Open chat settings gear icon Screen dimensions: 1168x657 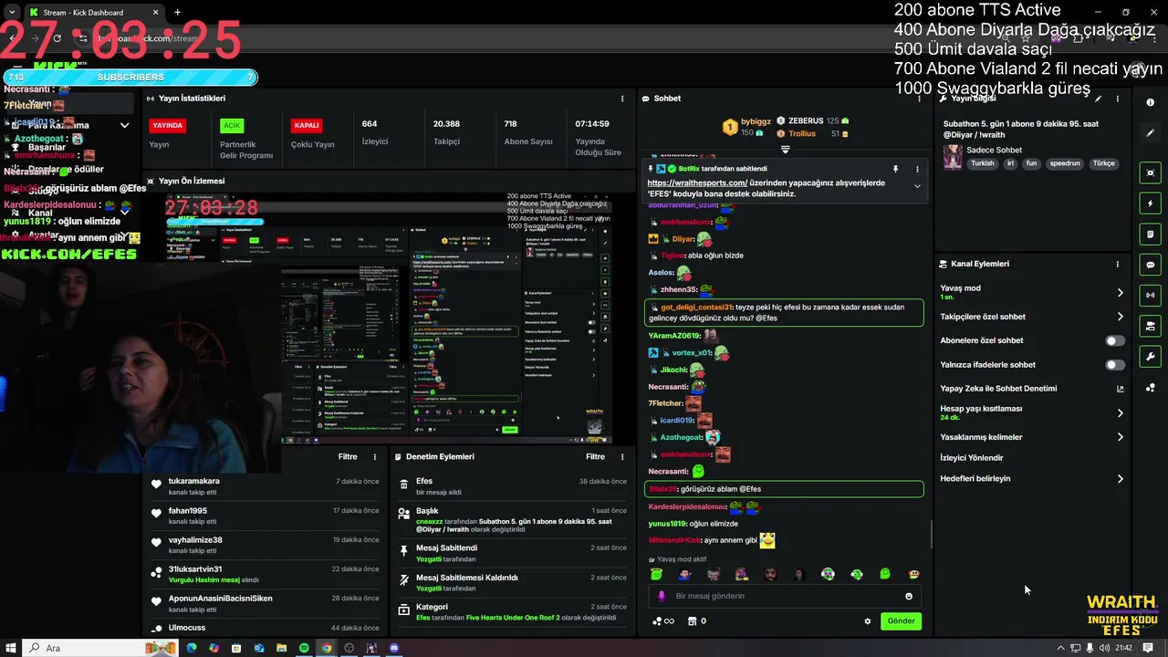point(868,621)
